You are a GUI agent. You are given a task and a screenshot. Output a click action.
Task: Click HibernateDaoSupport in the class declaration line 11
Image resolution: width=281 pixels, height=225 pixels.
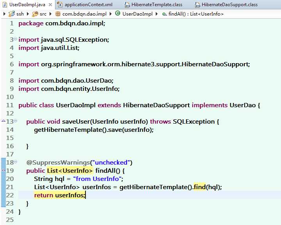(x=156, y=105)
